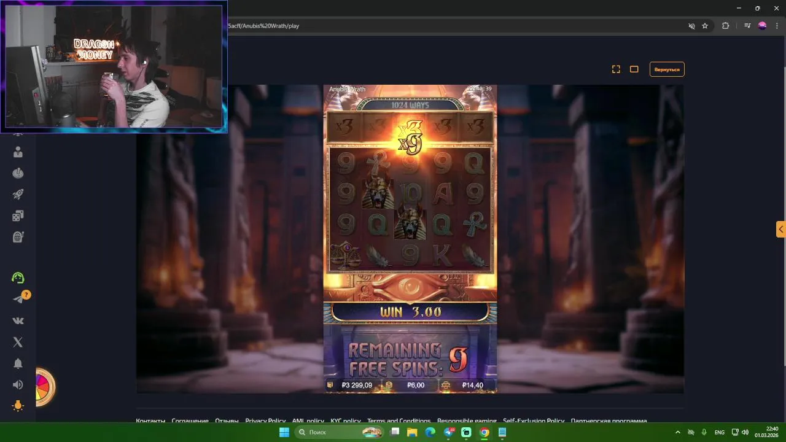Bookmark this page with the star icon
Image resolution: width=786 pixels, height=442 pixels.
coord(705,26)
